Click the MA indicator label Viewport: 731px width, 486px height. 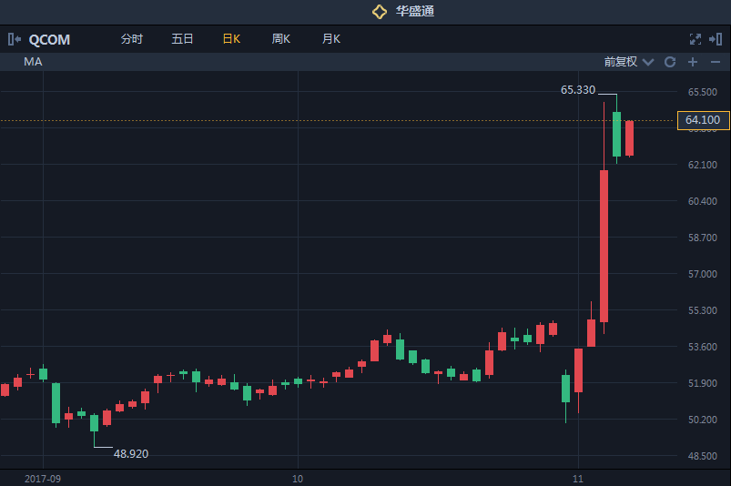tap(33, 62)
